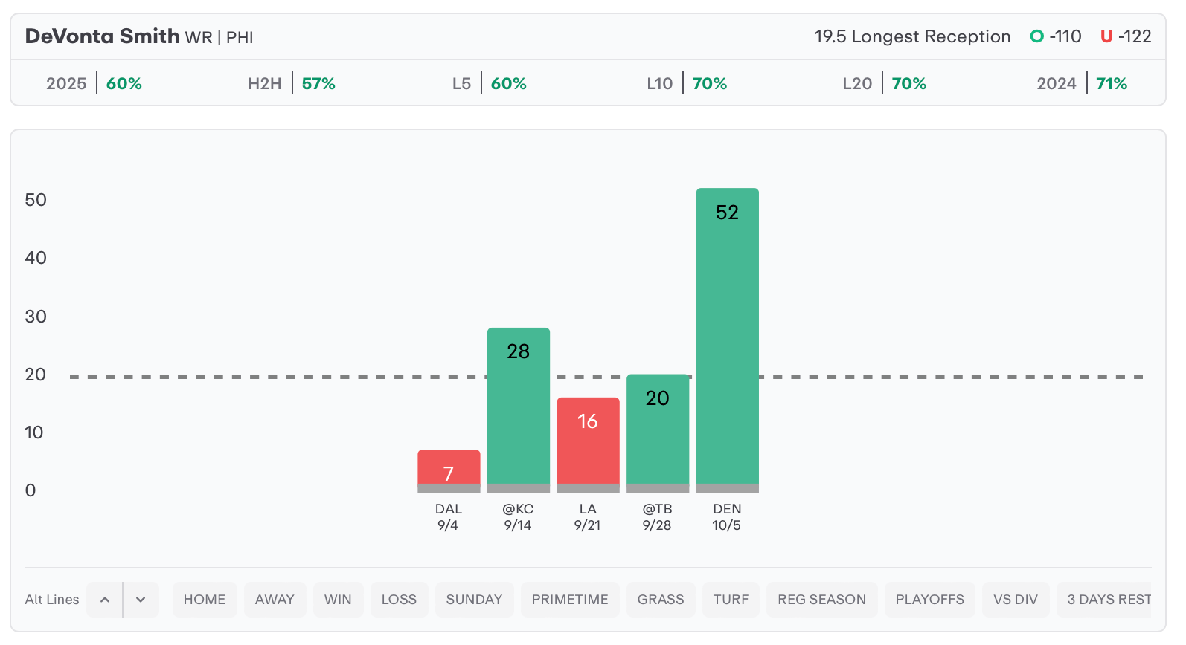Click the green DEN 52 bar
The width and height of the screenshot is (1186, 645).
point(727,340)
